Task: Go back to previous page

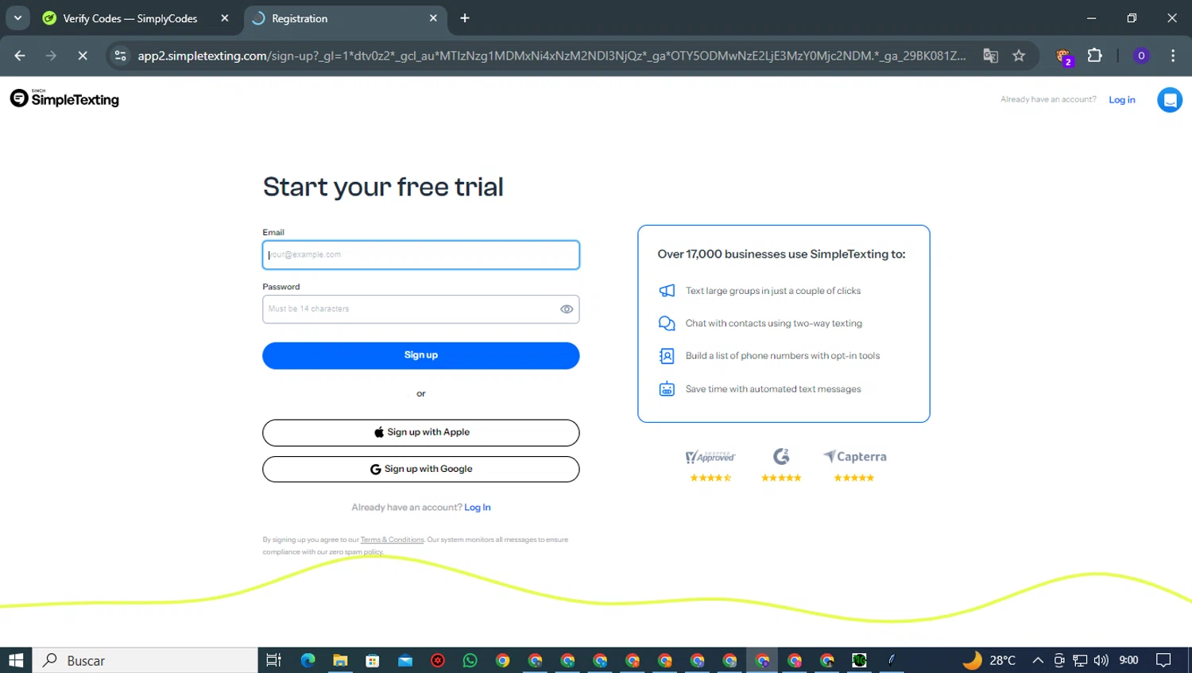Action: point(20,56)
